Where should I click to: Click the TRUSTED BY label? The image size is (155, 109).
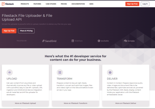pyautogui.click(x=22, y=41)
